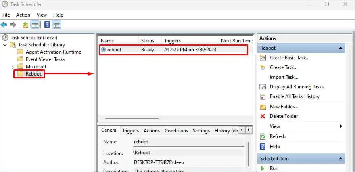Click New Folder... action

284,107
